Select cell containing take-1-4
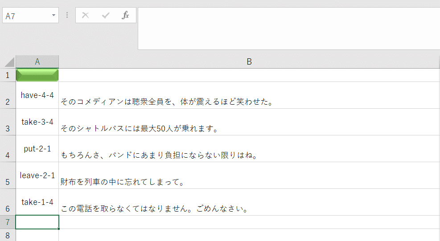This screenshot has width=440, height=241. click(37, 202)
